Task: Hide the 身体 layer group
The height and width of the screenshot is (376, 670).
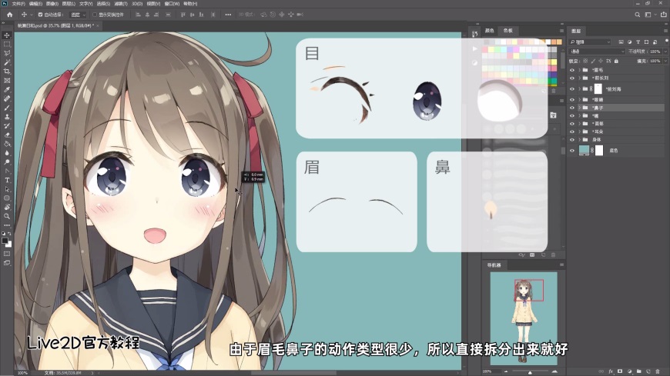Action: (x=572, y=140)
